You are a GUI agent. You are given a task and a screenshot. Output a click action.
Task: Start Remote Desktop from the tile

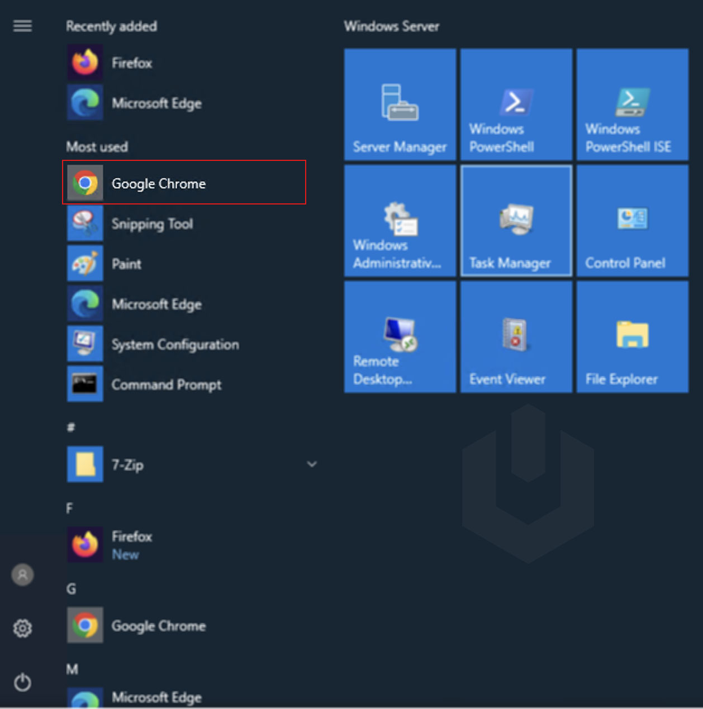pyautogui.click(x=400, y=337)
